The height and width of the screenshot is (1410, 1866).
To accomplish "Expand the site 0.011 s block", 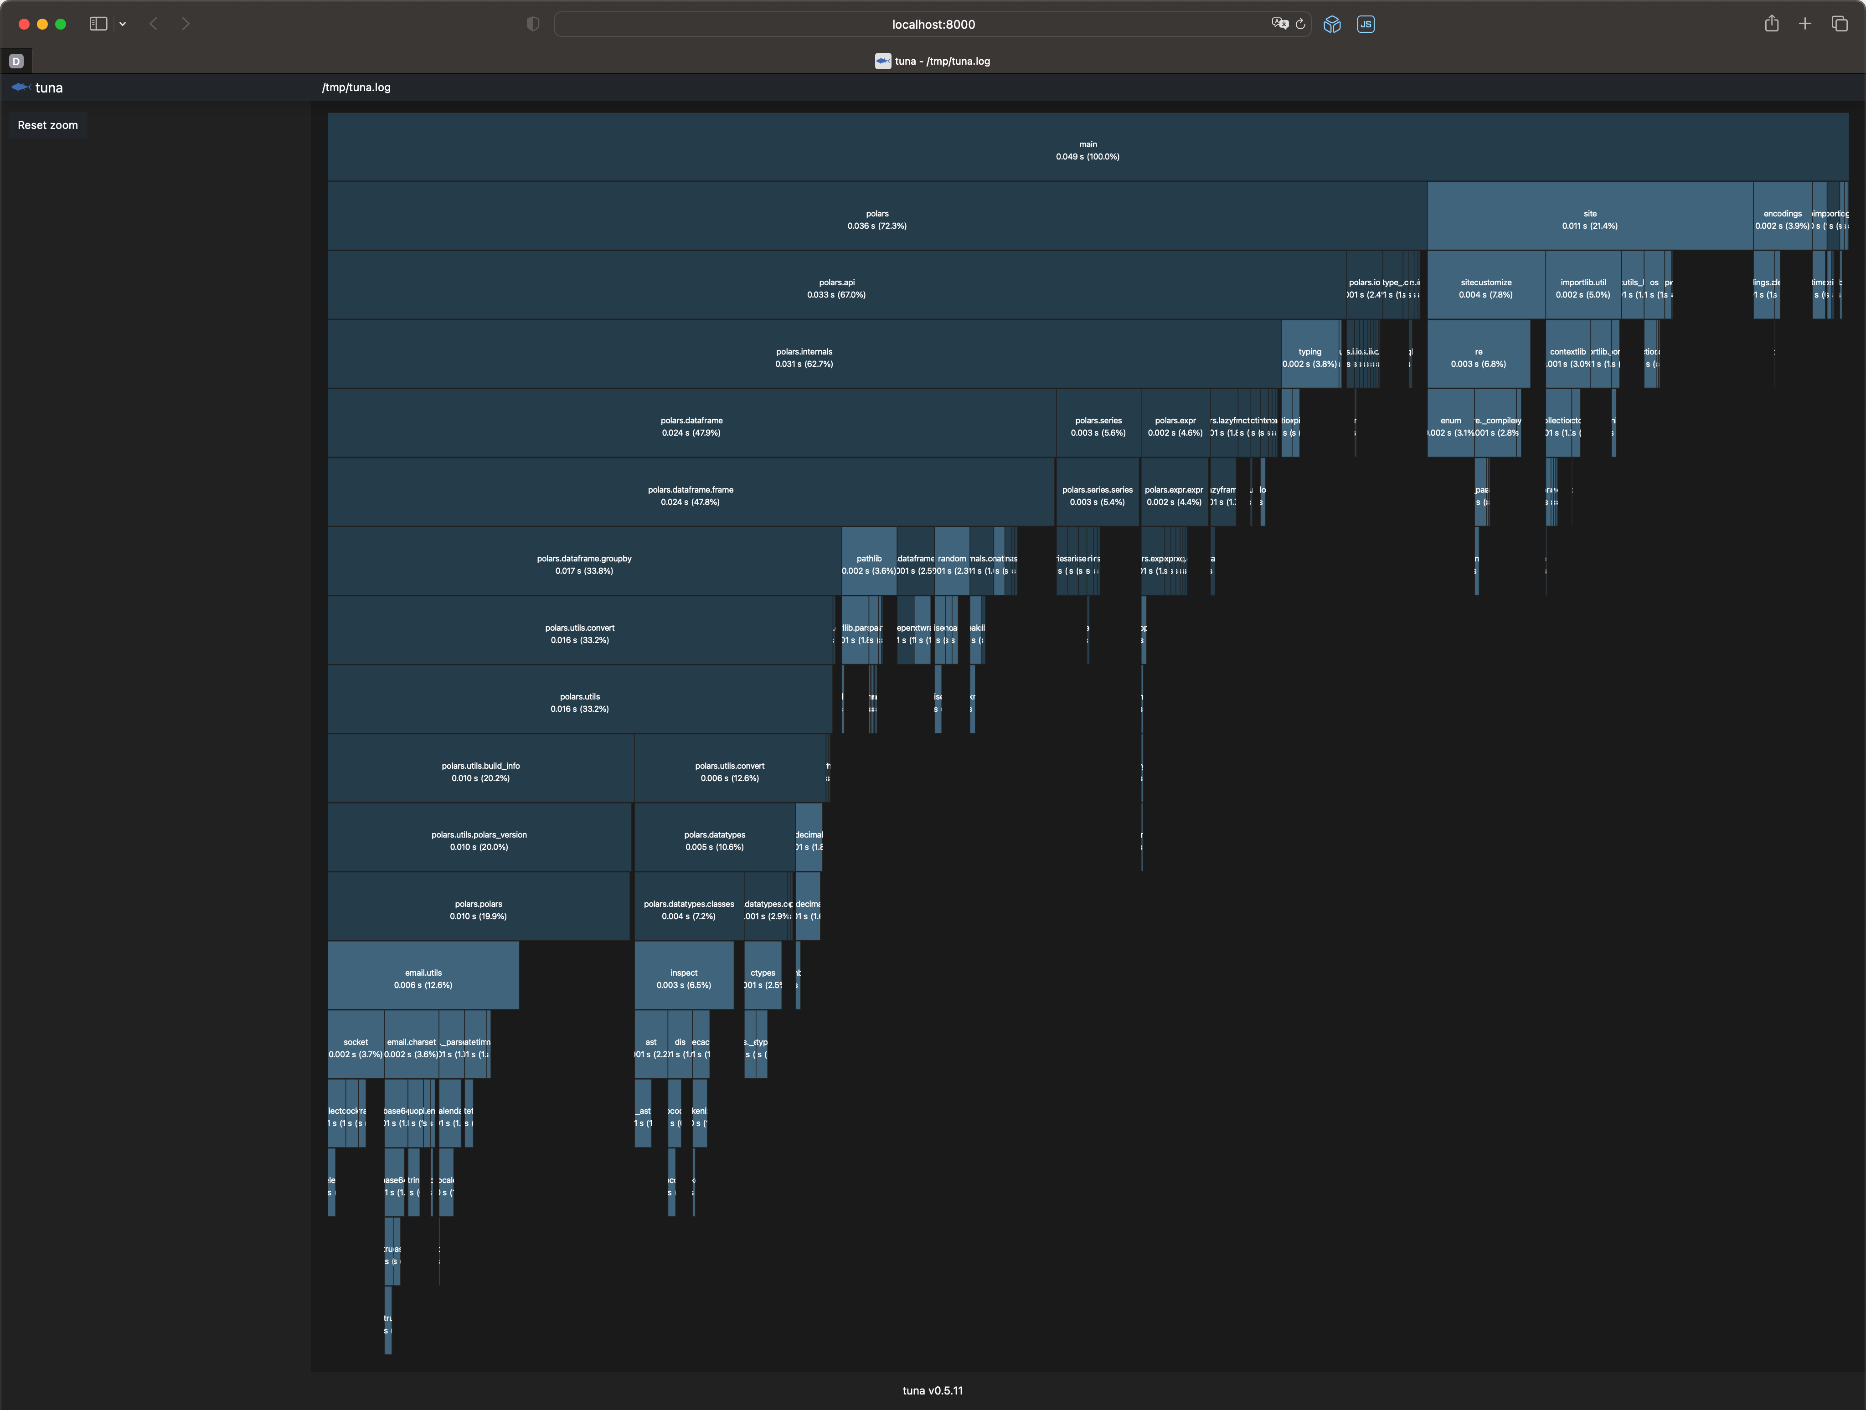I will pos(1589,219).
